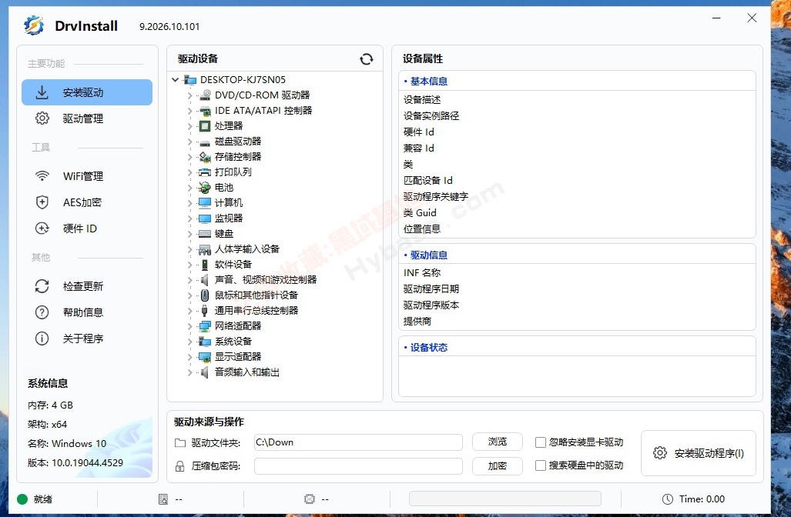Click the 驱动程序版本 property row
The width and height of the screenshot is (791, 517).
[577, 305]
